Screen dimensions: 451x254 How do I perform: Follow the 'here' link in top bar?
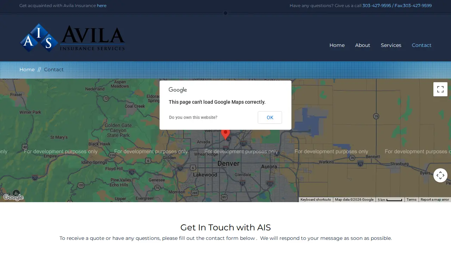101,6
